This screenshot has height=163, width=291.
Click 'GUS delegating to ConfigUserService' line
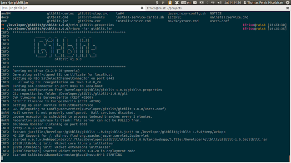point(89,109)
